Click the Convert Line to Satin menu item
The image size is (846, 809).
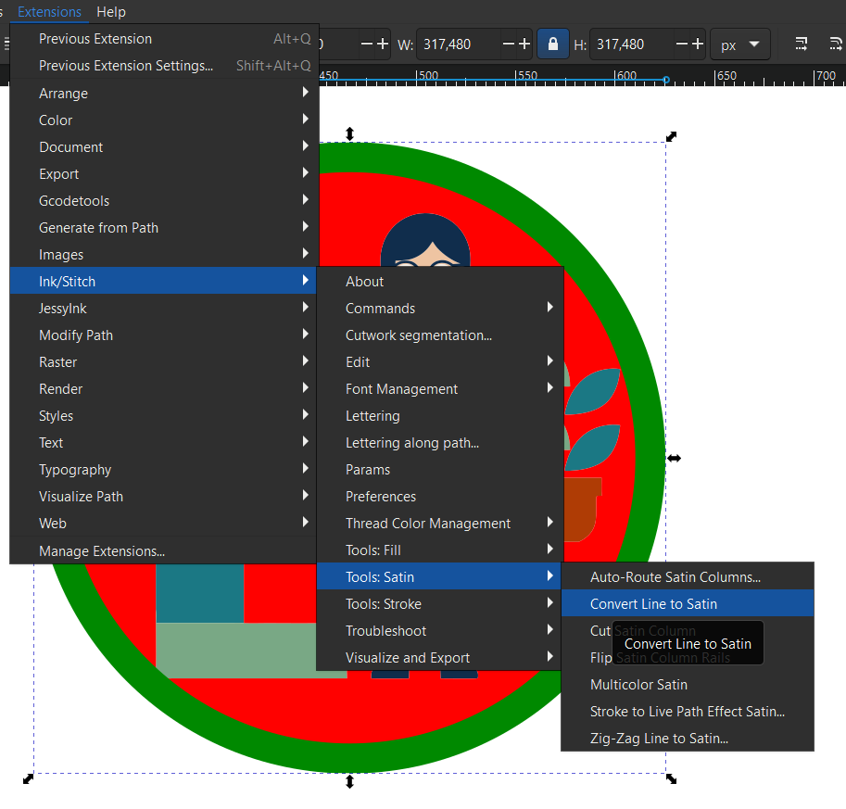(688, 604)
